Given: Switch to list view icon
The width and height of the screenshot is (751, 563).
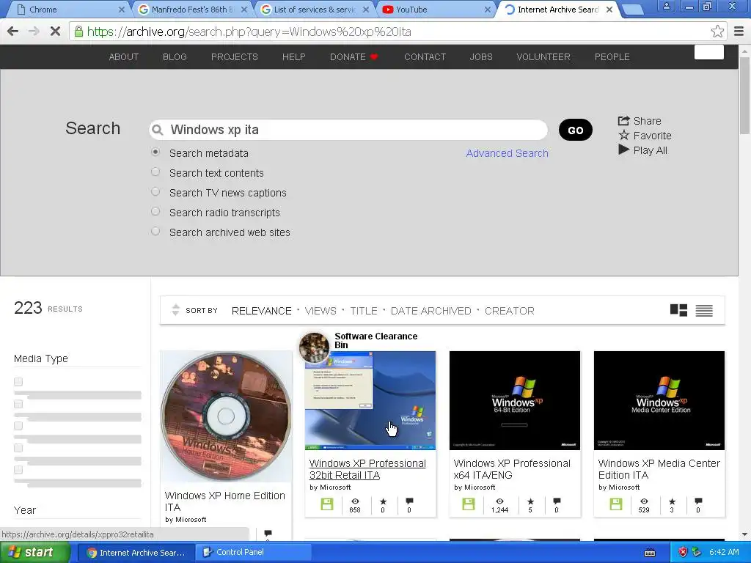Looking at the screenshot, I should tap(703, 311).
